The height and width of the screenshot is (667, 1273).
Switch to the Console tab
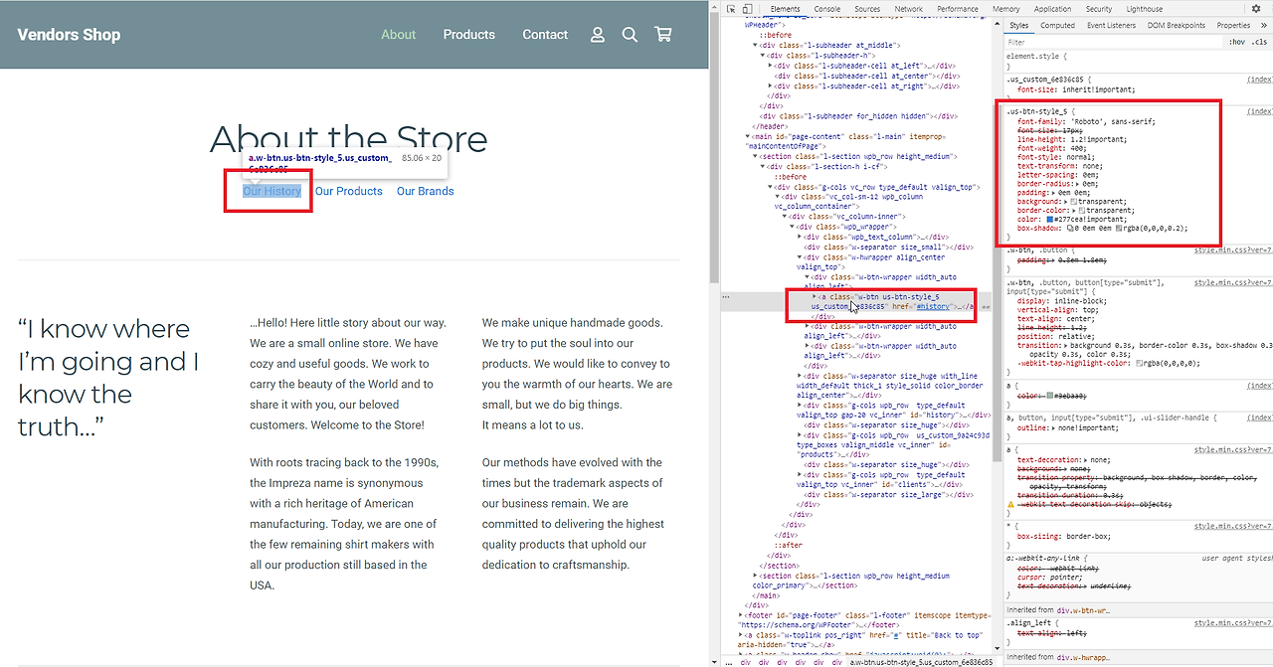[827, 9]
